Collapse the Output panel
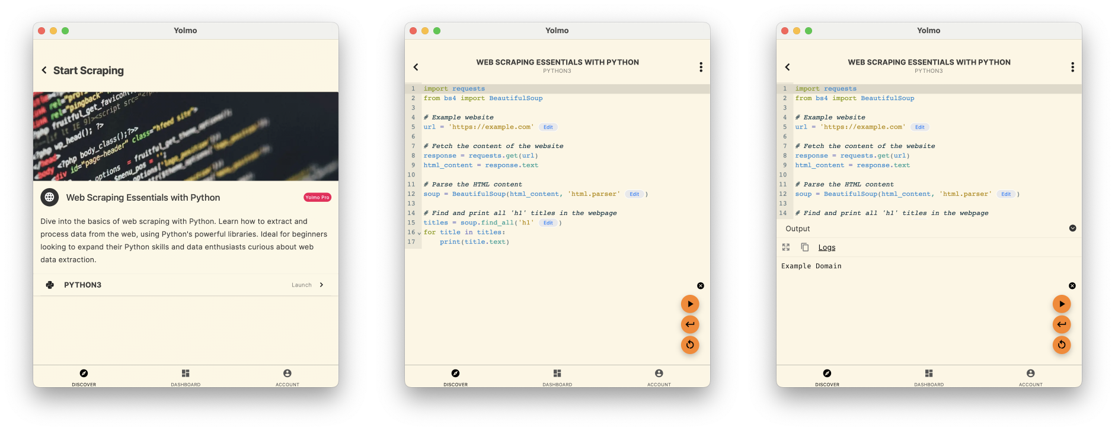Screen dimensions: 1115x431 click(x=1072, y=229)
